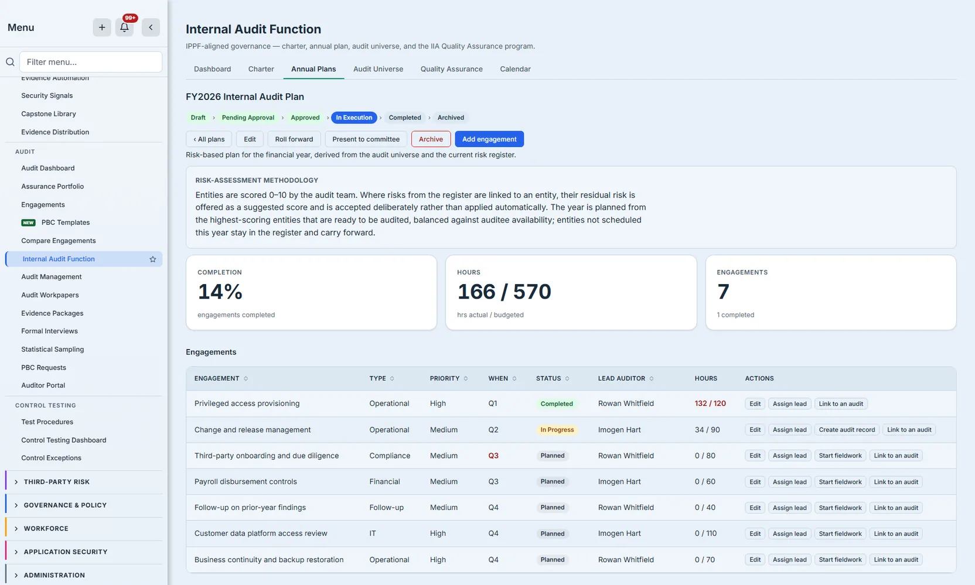Viewport: 975px width, 585px height.
Task: Click Create audit record button
Action: (x=847, y=430)
